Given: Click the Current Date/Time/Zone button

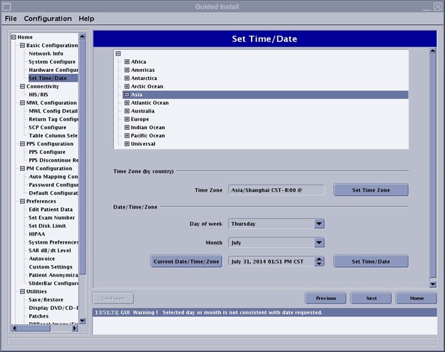Looking at the screenshot, I should pyautogui.click(x=187, y=262).
